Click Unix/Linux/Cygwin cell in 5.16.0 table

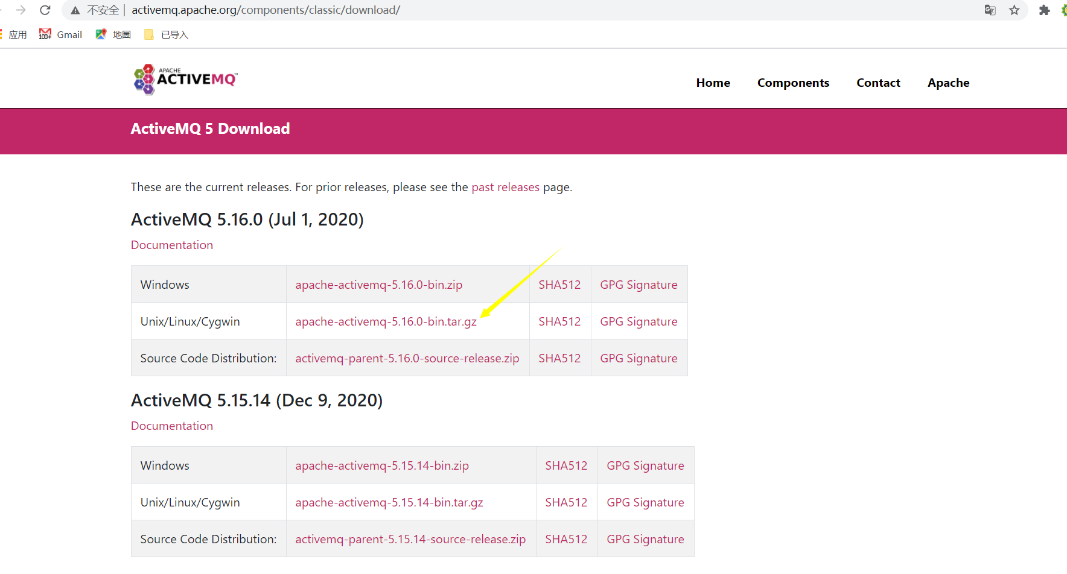[x=209, y=321]
